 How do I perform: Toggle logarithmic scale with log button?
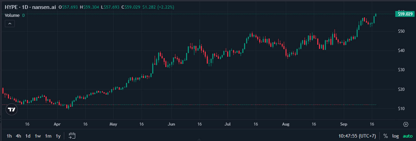click(395, 136)
